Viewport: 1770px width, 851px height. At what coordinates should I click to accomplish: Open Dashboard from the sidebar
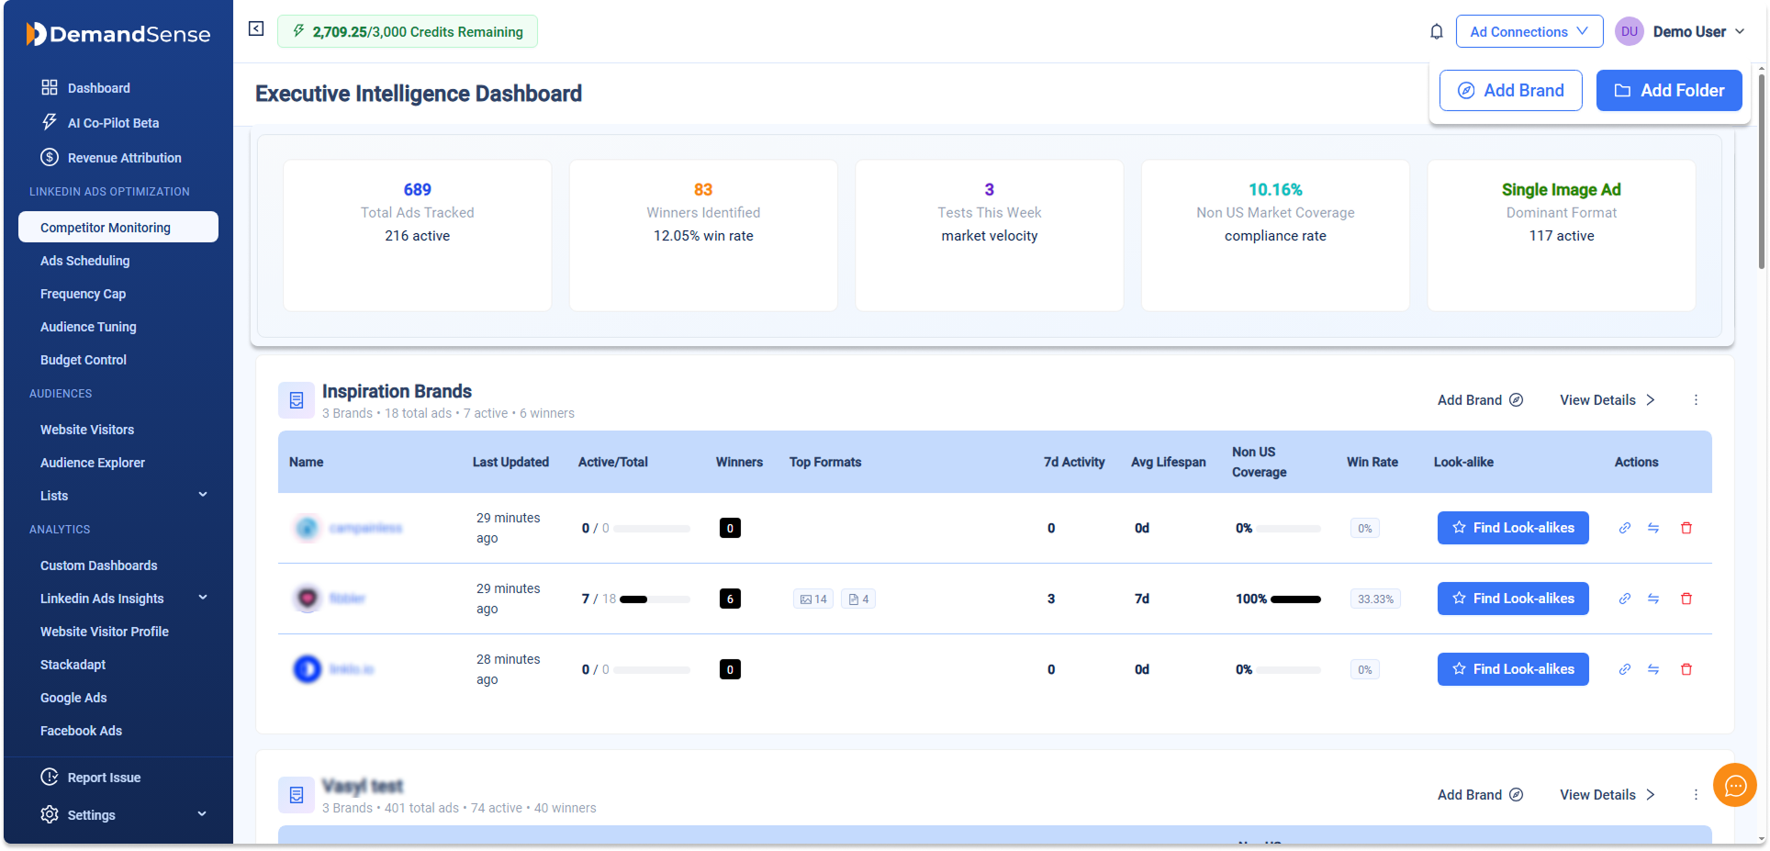(98, 88)
